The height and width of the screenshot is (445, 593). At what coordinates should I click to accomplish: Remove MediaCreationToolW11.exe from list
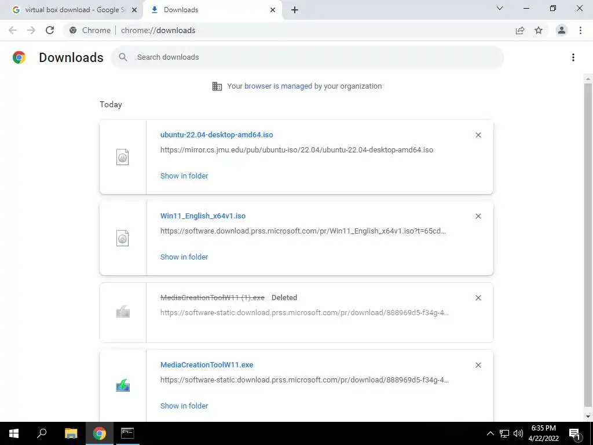(478, 365)
